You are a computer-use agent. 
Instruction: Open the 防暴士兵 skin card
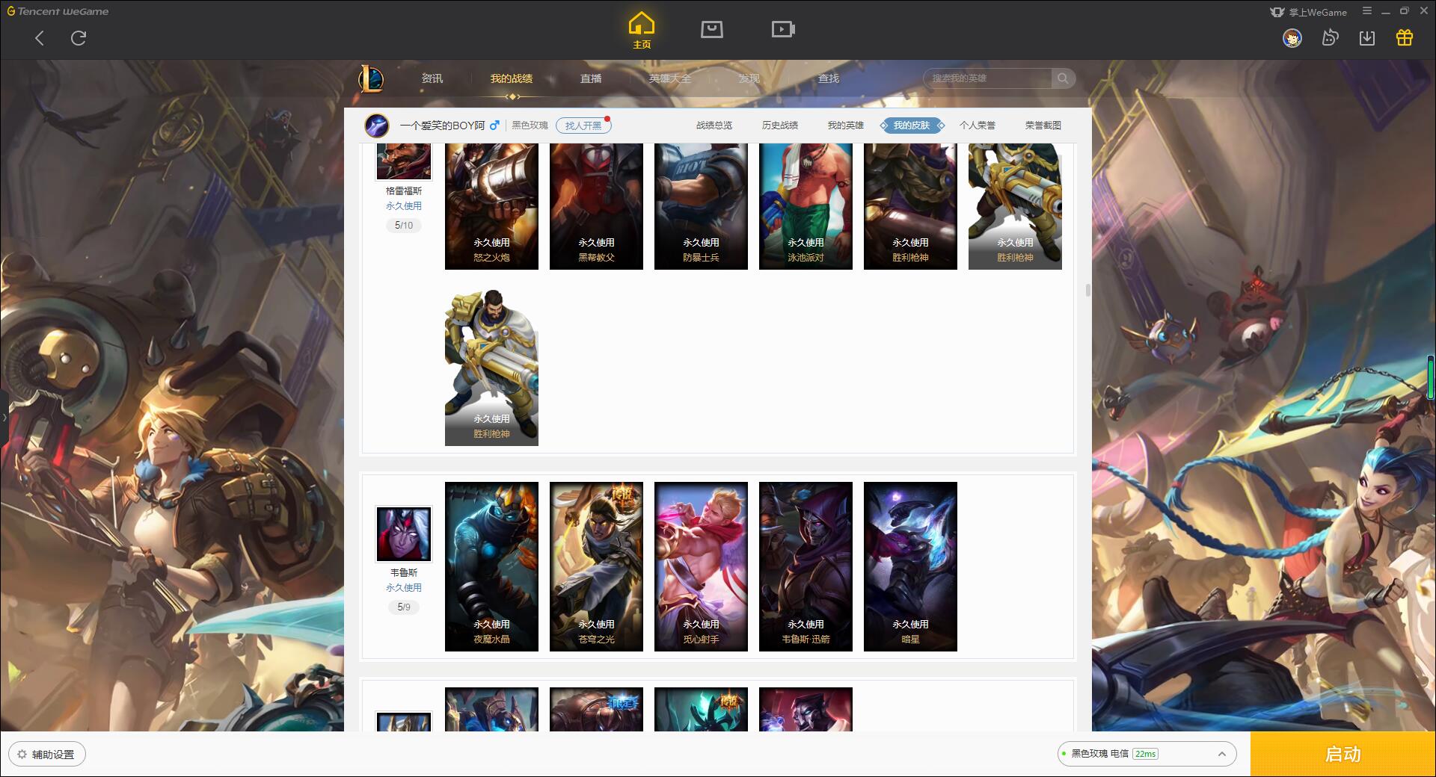point(701,206)
